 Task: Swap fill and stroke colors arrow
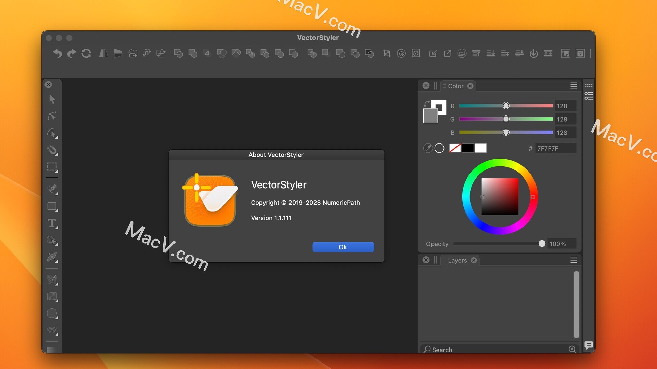click(x=427, y=104)
